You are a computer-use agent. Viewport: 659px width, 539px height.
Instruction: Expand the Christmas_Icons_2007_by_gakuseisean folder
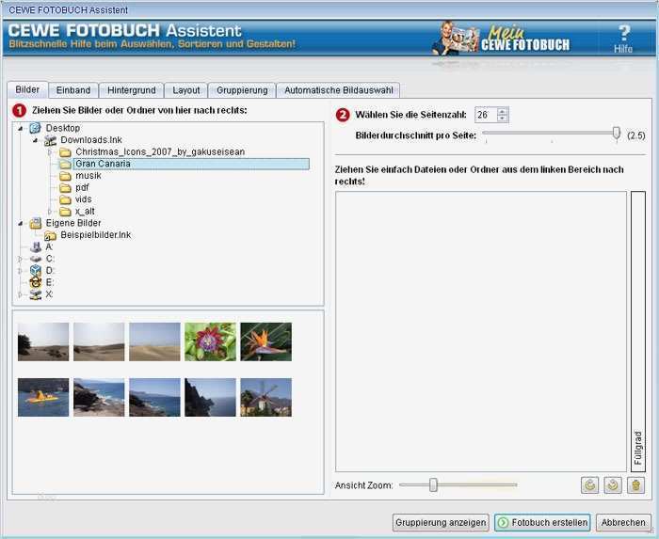coord(50,152)
